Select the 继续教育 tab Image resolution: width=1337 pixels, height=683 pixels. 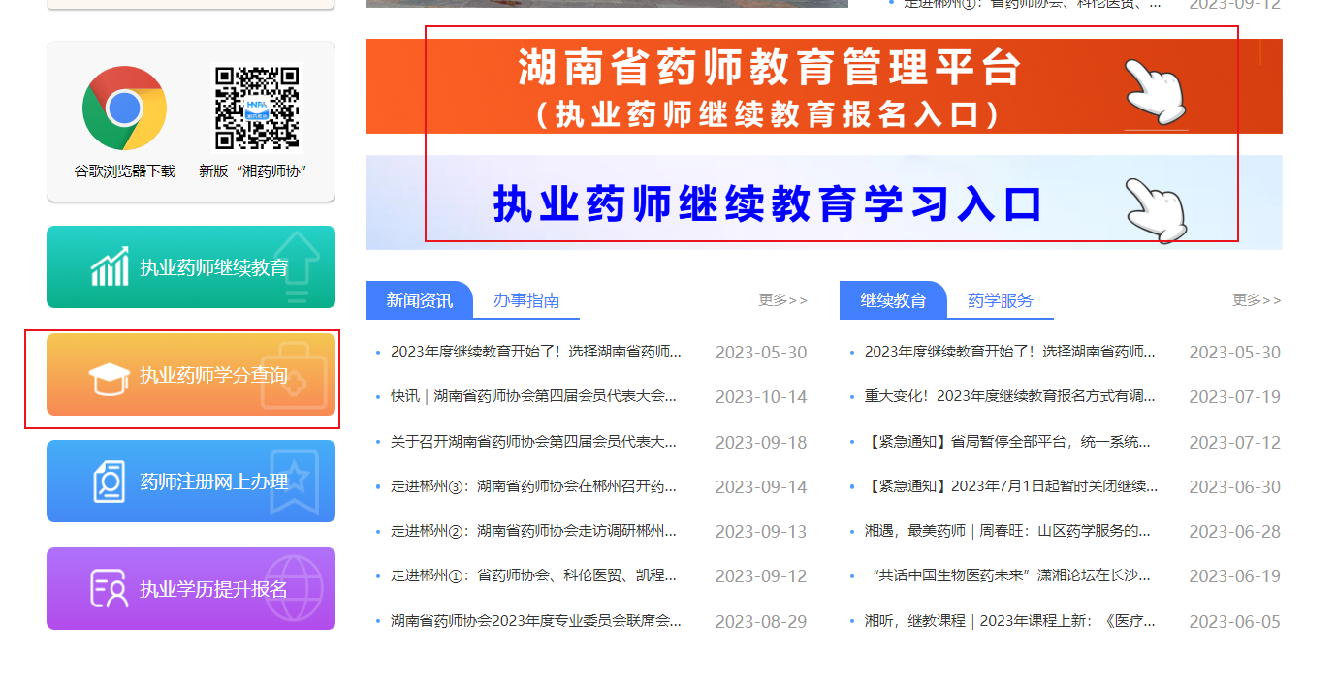click(893, 300)
